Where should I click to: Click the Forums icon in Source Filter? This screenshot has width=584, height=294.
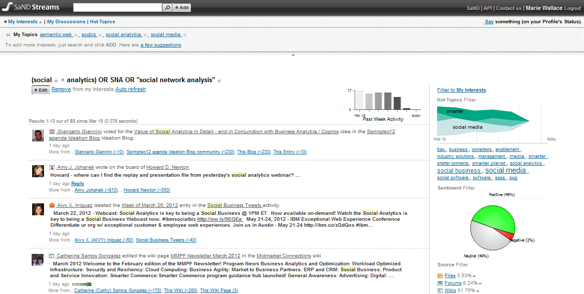click(440, 283)
